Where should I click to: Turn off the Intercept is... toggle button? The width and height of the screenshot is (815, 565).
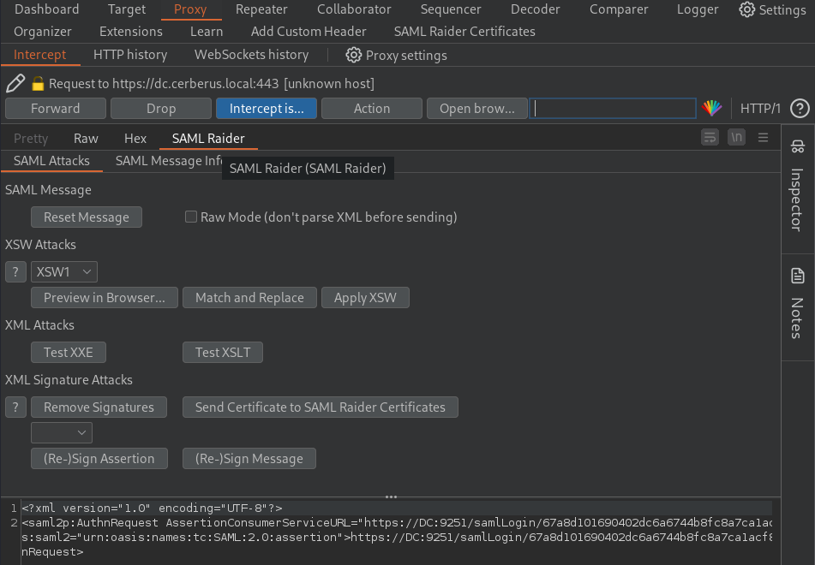click(267, 109)
